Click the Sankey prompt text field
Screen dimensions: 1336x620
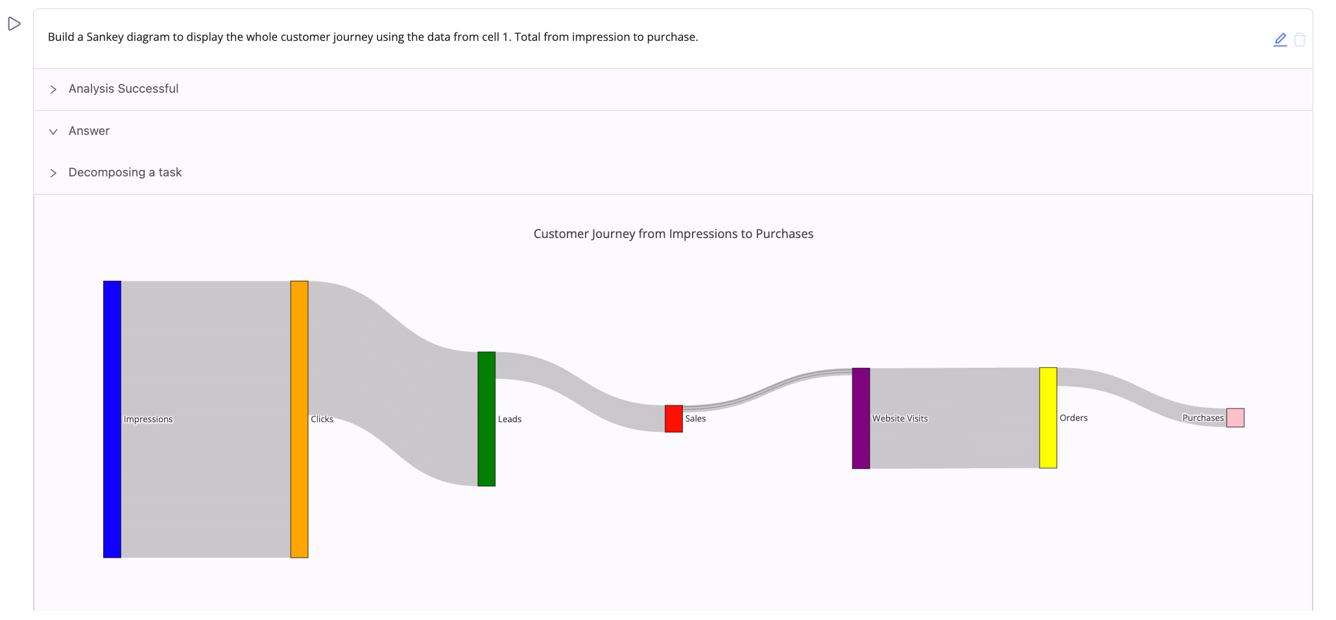[x=372, y=37]
